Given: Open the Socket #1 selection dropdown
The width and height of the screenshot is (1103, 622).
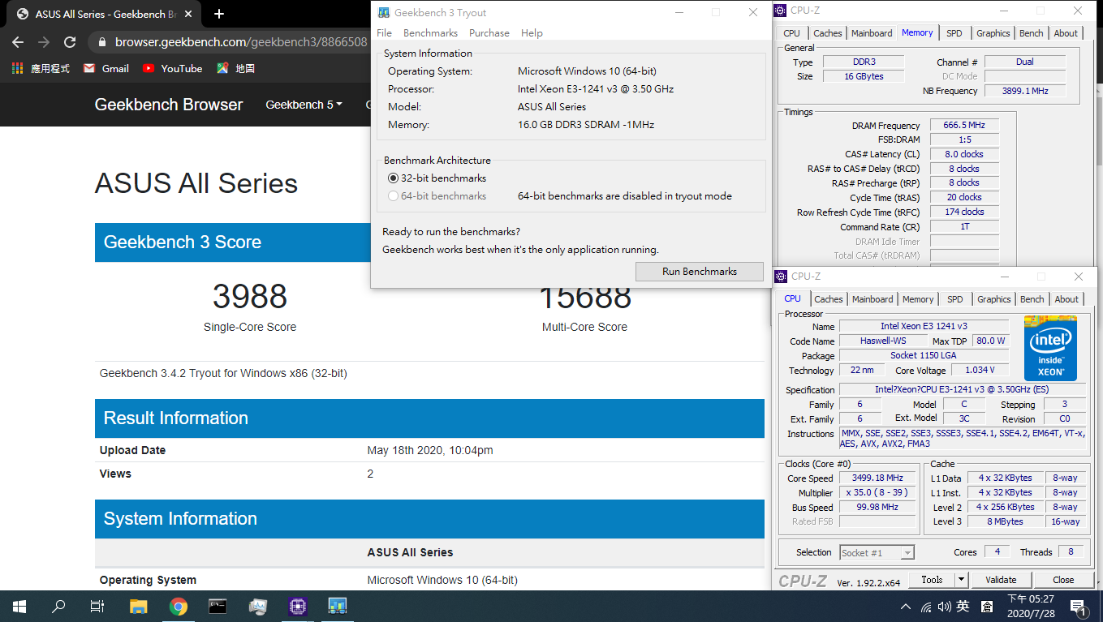Looking at the screenshot, I should click(877, 552).
